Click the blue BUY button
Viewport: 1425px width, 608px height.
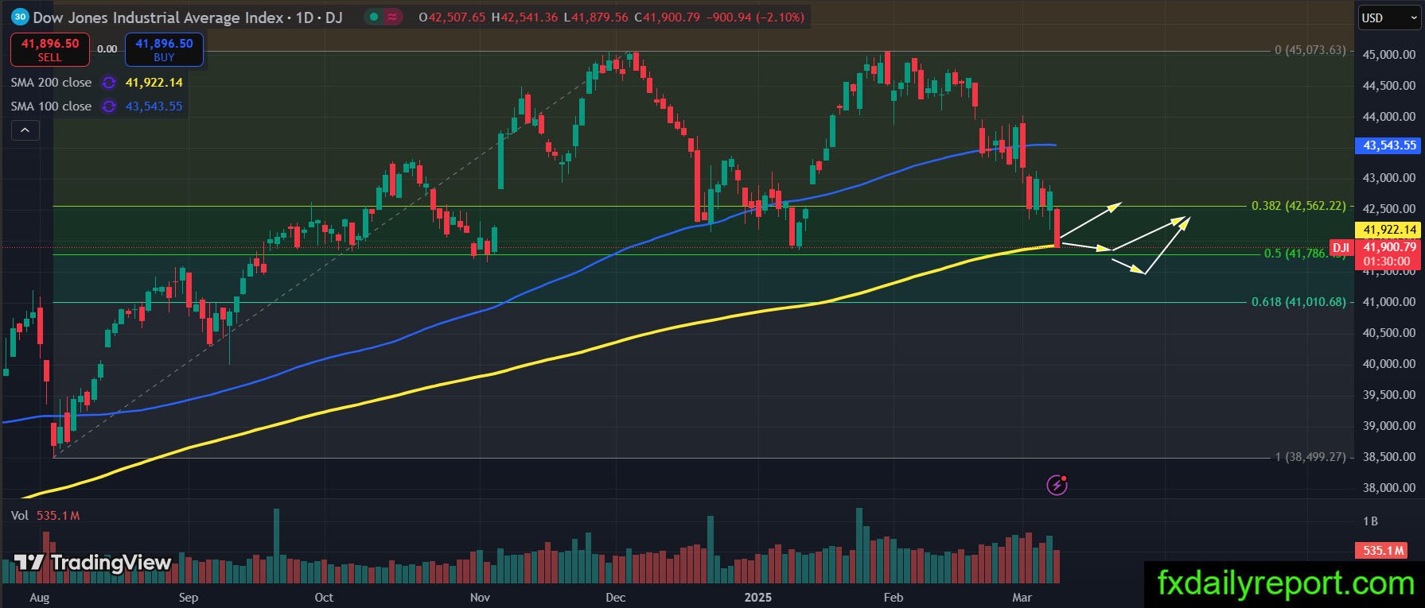(164, 49)
